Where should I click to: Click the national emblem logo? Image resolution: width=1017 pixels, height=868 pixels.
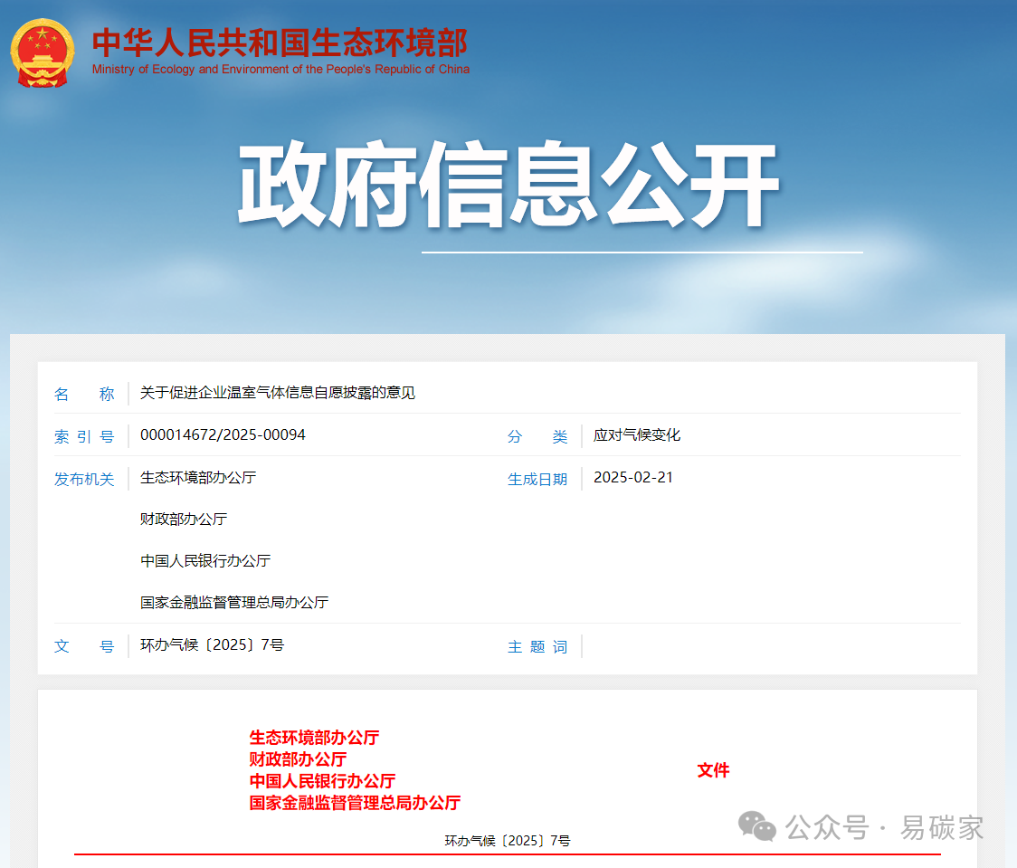pyautogui.click(x=43, y=52)
